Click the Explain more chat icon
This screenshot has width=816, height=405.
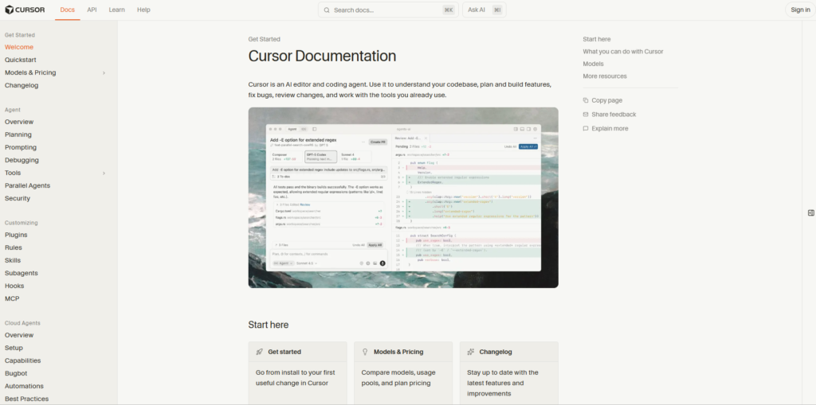(586, 128)
